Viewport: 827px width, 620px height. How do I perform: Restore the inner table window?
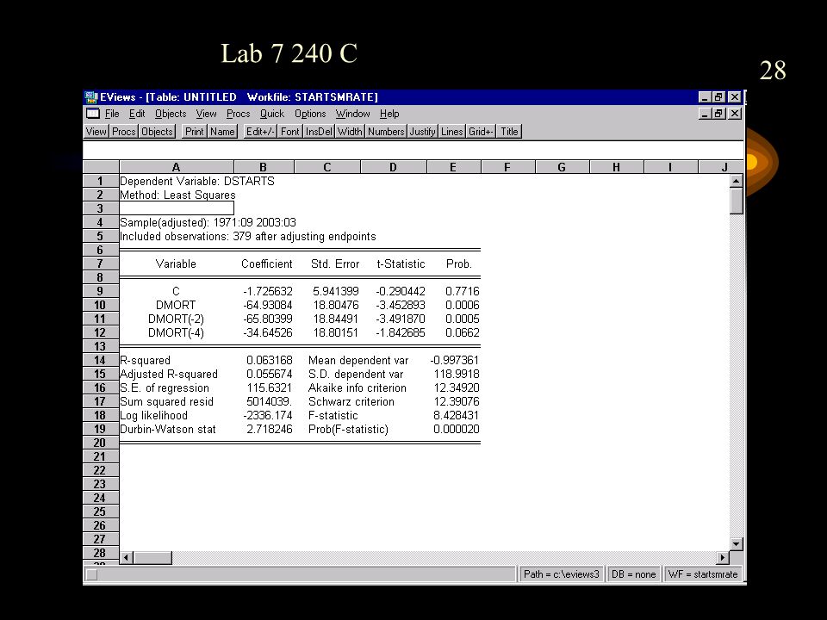point(718,114)
